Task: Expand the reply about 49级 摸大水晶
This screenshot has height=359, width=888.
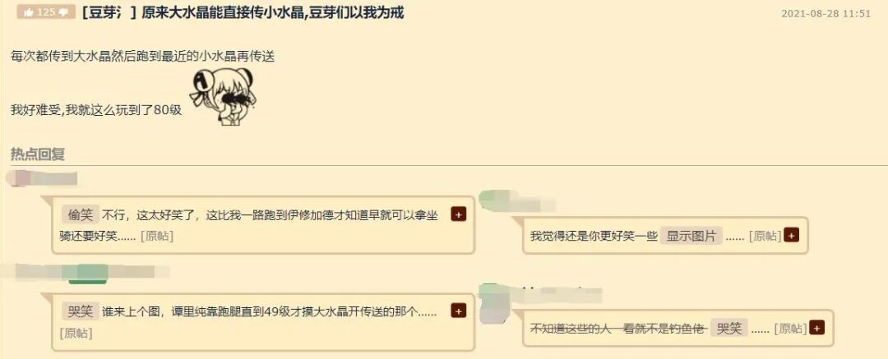Action: coord(458,311)
